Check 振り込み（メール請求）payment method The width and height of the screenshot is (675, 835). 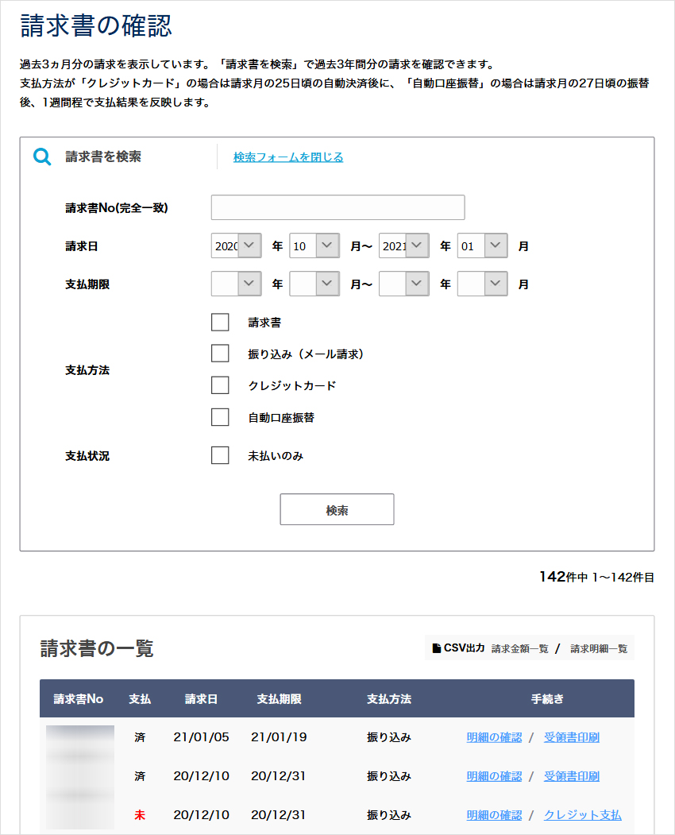point(220,353)
